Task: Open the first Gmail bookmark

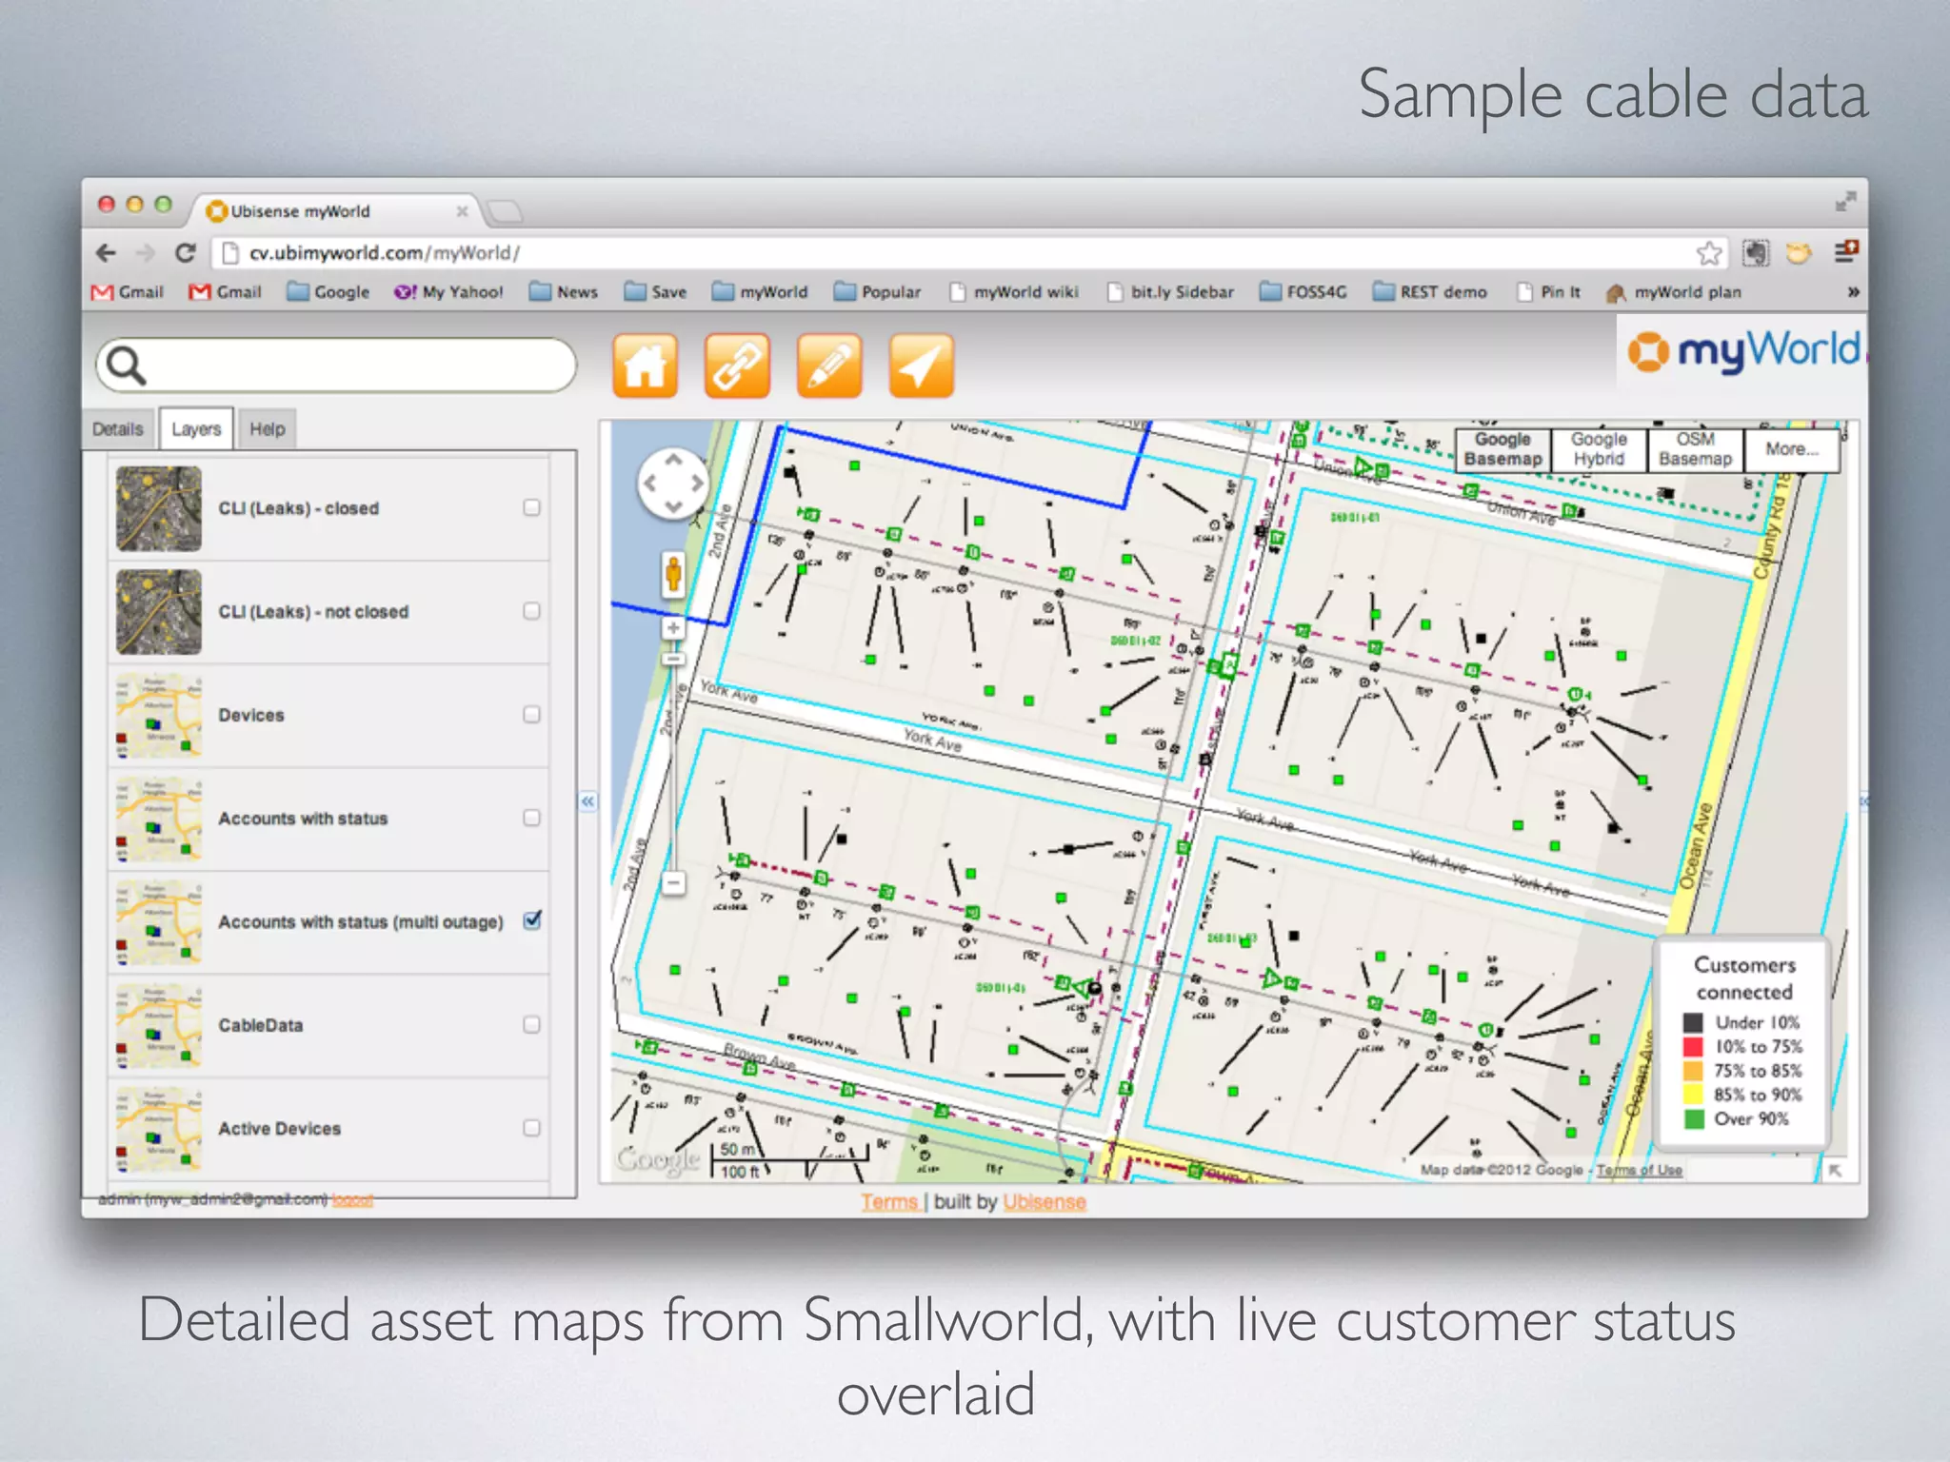Action: [x=128, y=292]
